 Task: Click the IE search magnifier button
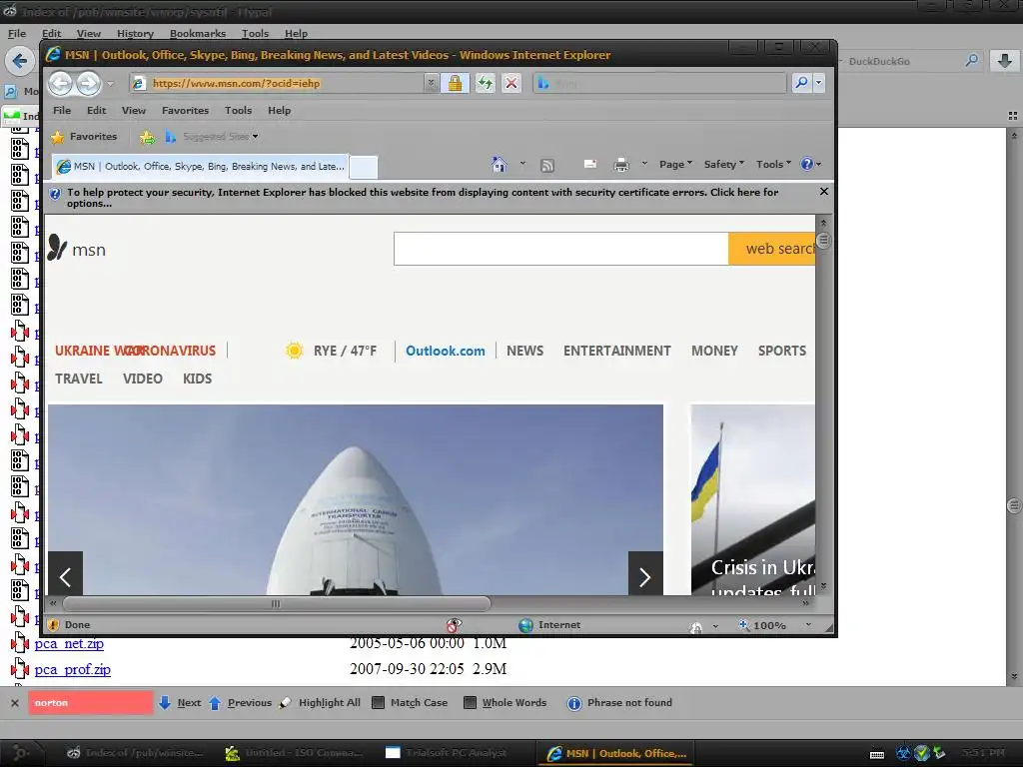pyautogui.click(x=801, y=83)
